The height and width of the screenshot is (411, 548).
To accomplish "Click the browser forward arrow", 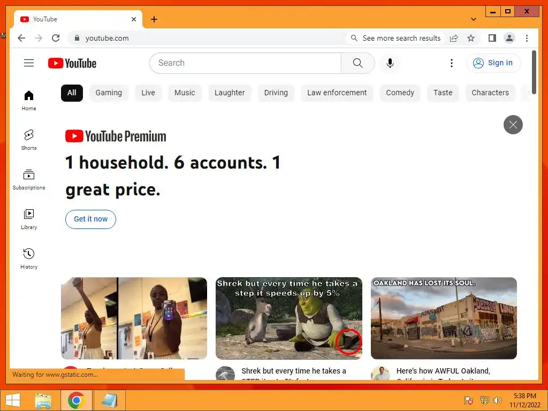I will click(39, 38).
